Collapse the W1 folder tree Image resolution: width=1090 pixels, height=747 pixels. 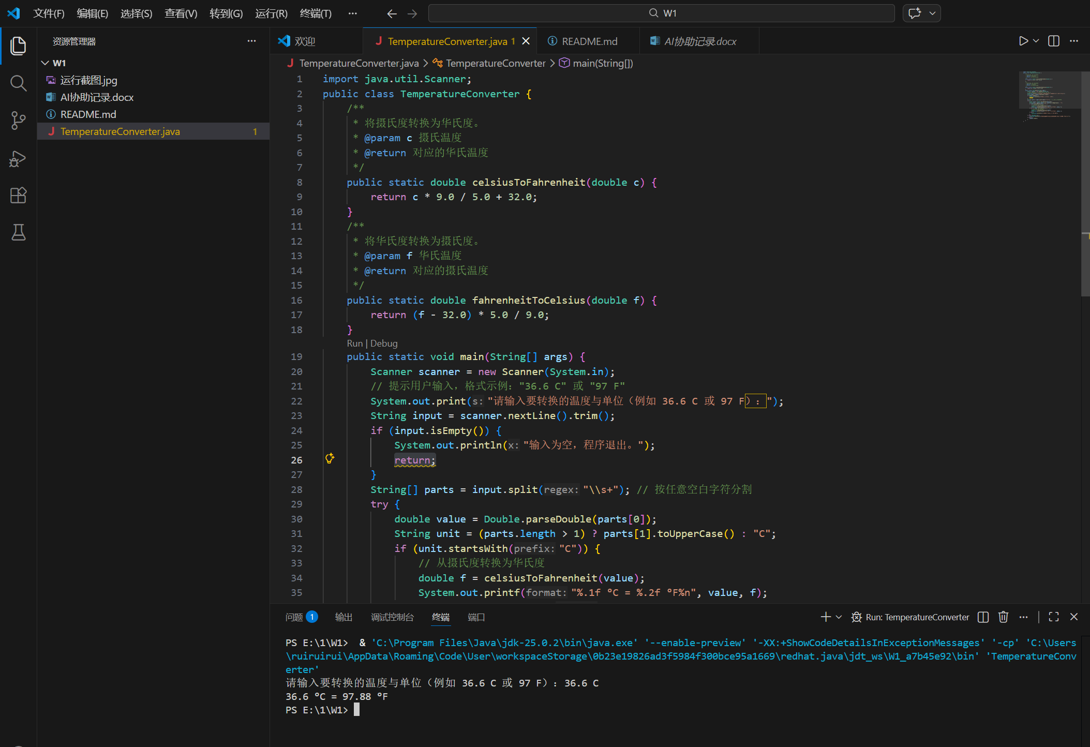(45, 63)
